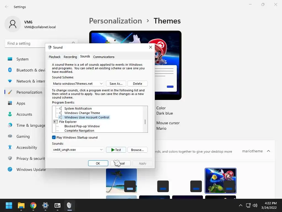This screenshot has height=212, width=282.
Task: Select the Mario galaxy theme thumbnail
Action: pos(221,181)
